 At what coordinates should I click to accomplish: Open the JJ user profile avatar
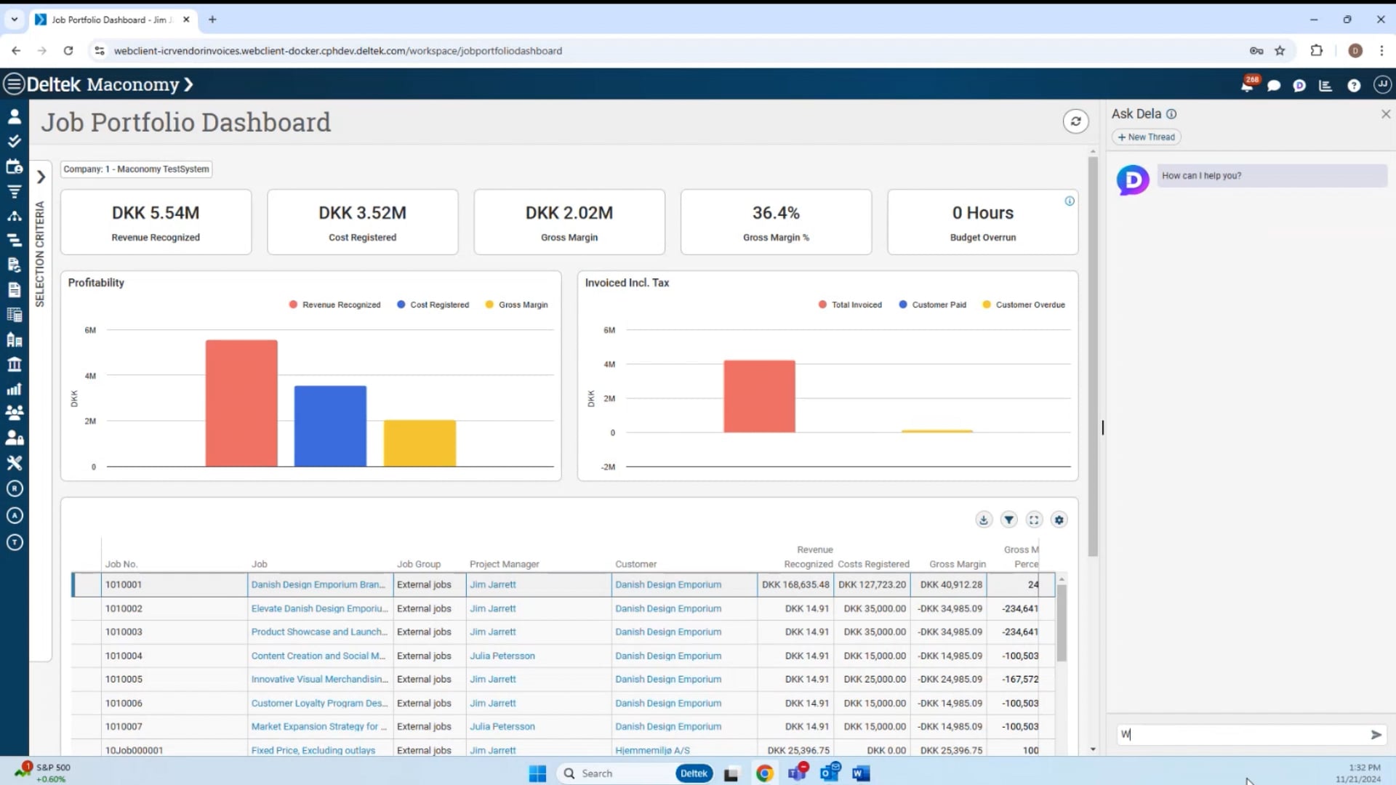point(1382,85)
